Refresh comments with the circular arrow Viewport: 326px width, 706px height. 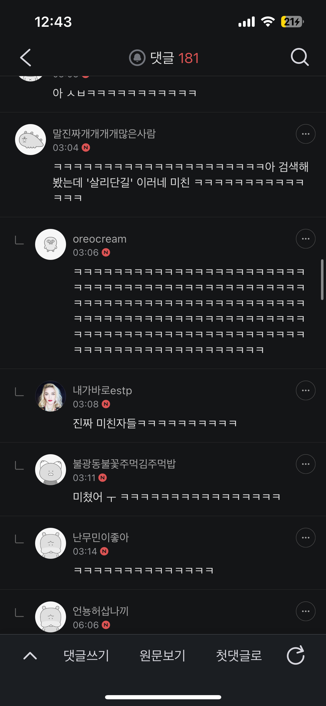click(296, 655)
